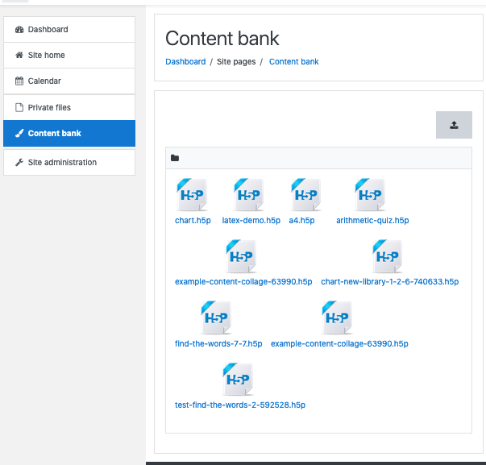The width and height of the screenshot is (486, 465).
Task: Open the arithmetic-quiz.h5p H5P icon
Action: coord(370,195)
